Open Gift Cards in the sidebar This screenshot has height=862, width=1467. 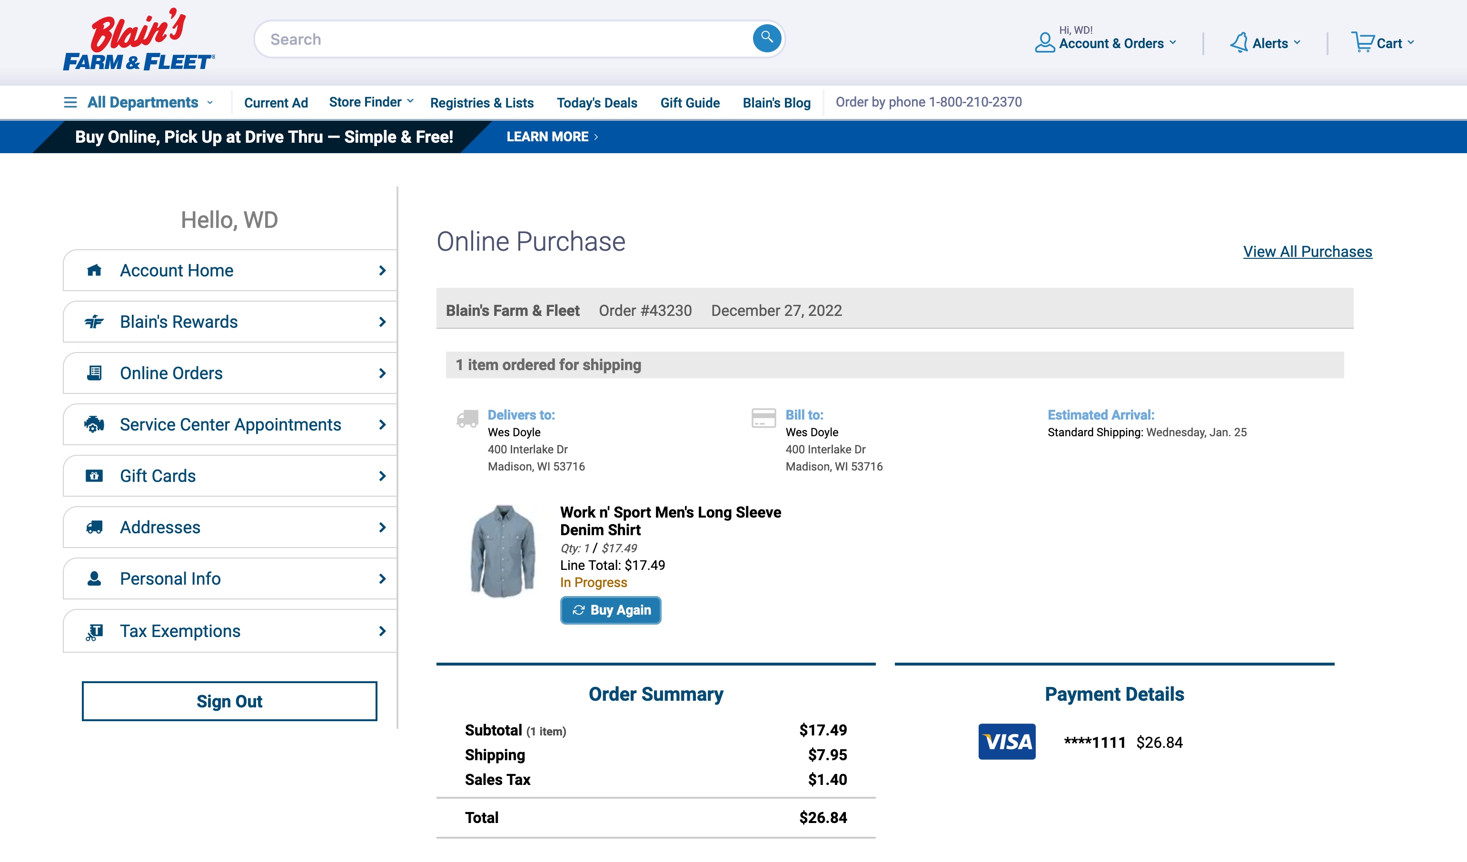tap(230, 476)
